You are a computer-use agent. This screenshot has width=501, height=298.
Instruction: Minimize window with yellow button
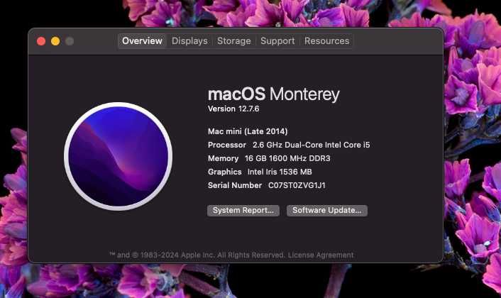click(55, 41)
